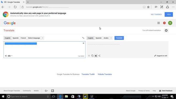Click the address bar

(81, 7)
